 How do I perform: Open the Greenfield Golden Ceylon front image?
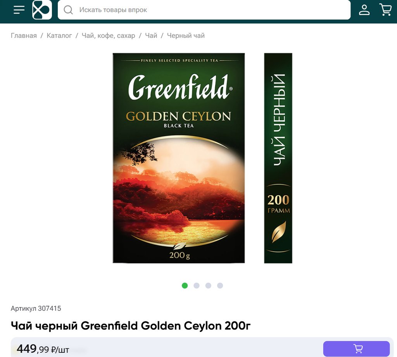179,158
